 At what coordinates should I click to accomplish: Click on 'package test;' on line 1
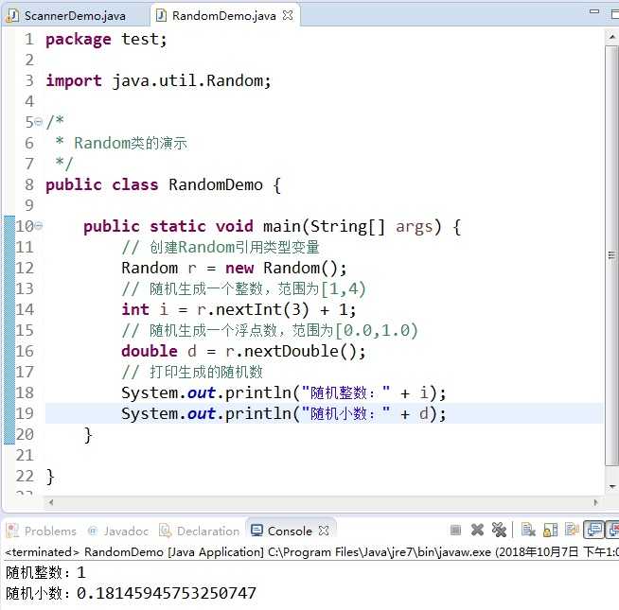(x=106, y=40)
